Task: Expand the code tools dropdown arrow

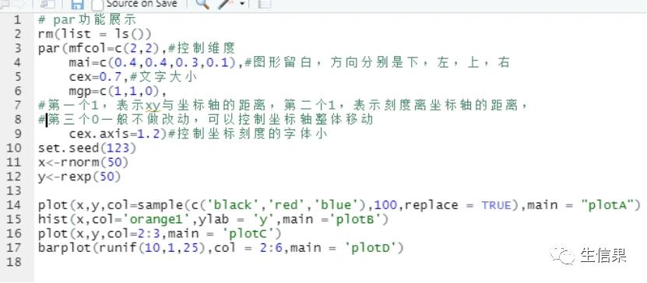Action: point(242,4)
